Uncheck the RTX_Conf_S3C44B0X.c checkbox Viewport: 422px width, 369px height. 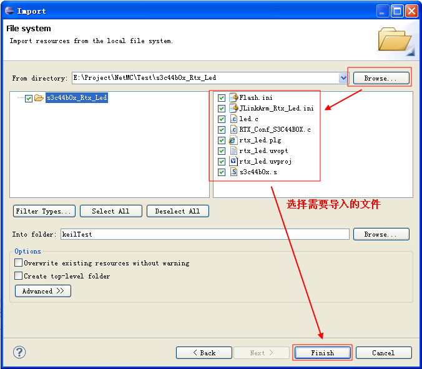[x=222, y=130]
